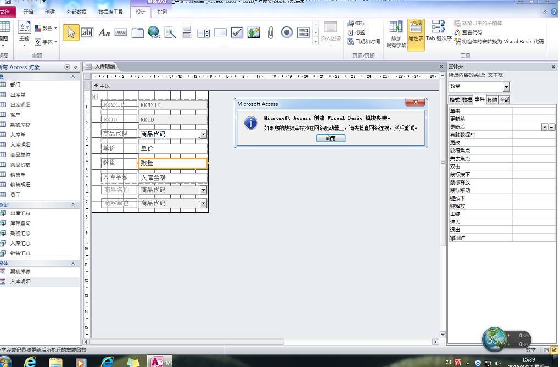
Task: Open the Windows Start button
Action: (4, 362)
